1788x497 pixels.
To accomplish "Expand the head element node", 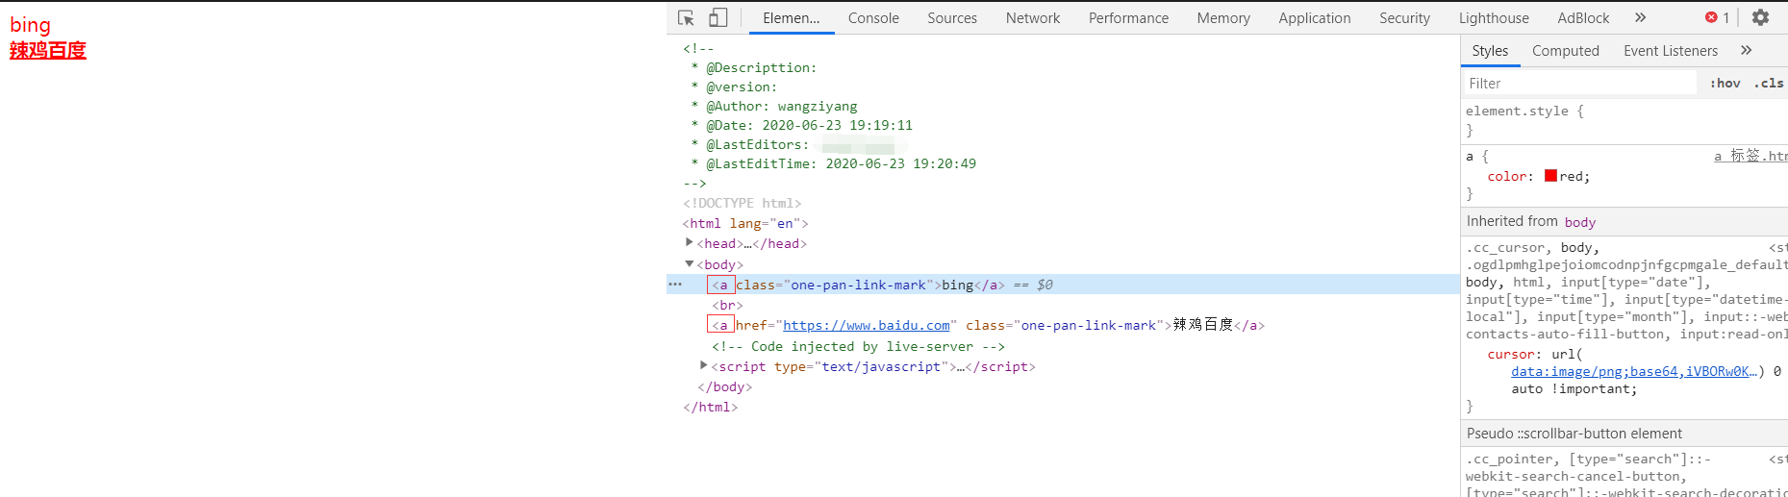I will [689, 243].
